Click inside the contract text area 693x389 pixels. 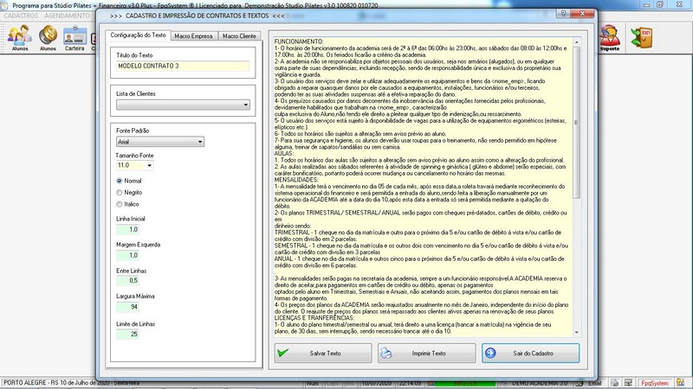pos(422,187)
